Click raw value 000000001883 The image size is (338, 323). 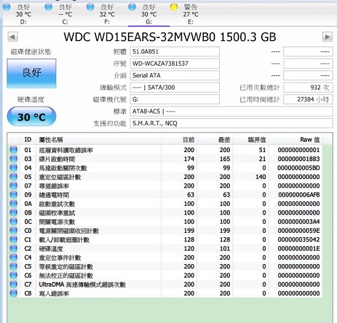point(299,159)
